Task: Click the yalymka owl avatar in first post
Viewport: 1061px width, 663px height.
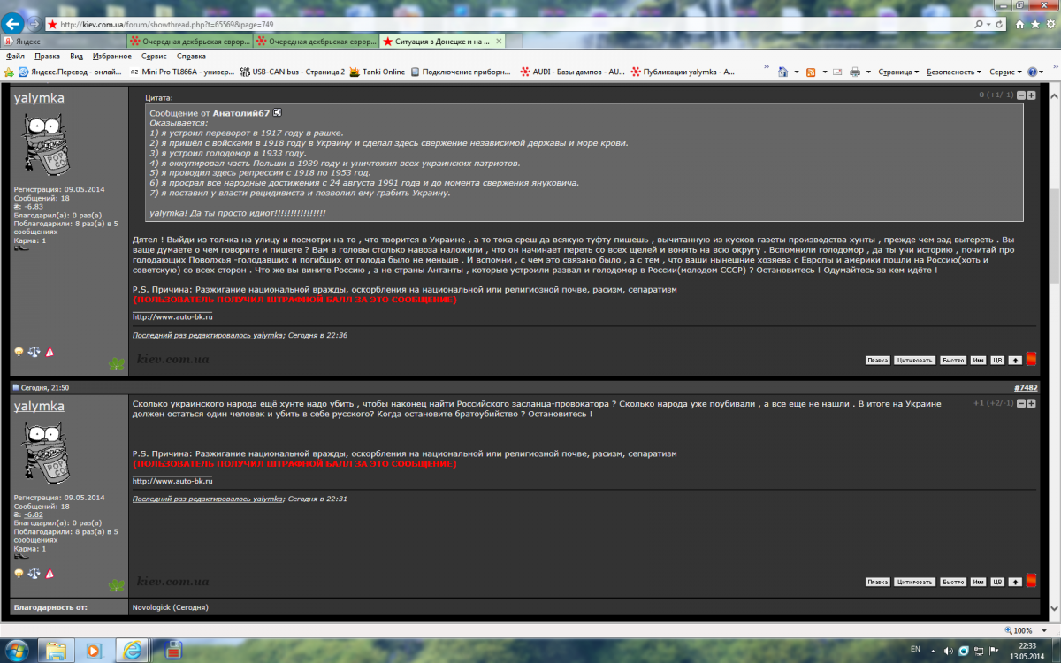Action: [44, 145]
